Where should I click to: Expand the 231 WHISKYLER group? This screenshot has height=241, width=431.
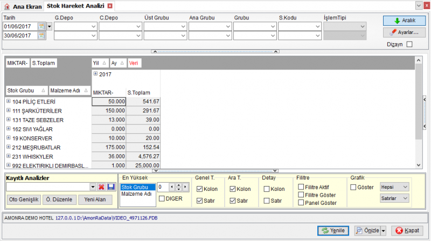(9, 156)
